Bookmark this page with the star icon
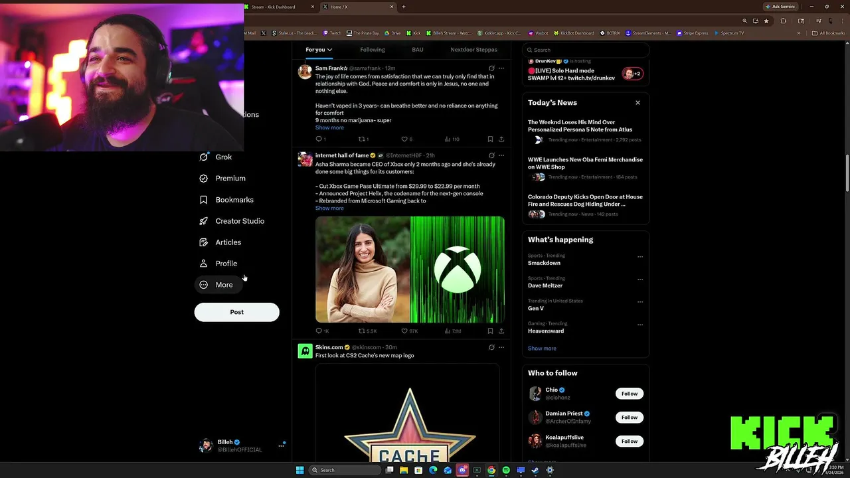Screen dimensions: 850x478 point(766,21)
